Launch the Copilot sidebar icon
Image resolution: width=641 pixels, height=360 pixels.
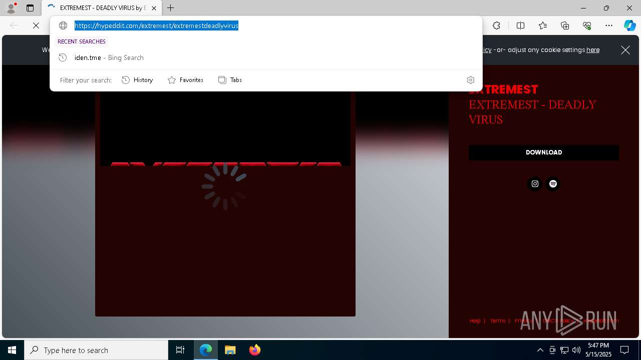coord(629,25)
